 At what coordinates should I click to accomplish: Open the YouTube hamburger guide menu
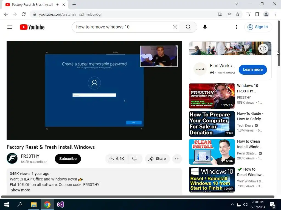click(x=10, y=27)
